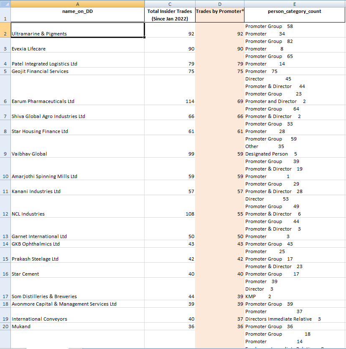The width and height of the screenshot is (346, 349).
Task: Click the Trades by Promoter header cell
Action: click(219, 11)
